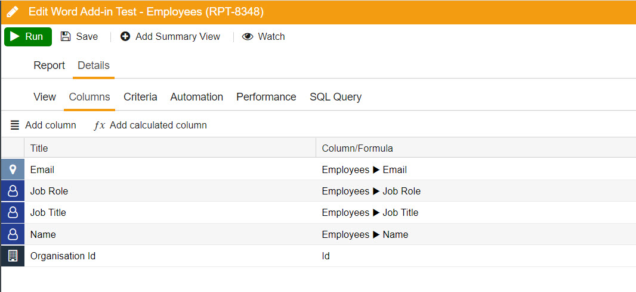Click the Add column label
This screenshot has height=292, width=636.
pyautogui.click(x=51, y=125)
